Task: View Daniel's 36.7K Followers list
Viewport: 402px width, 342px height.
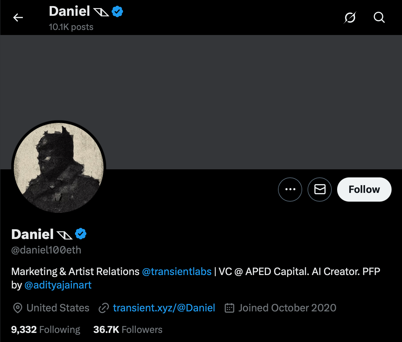Action: tap(128, 330)
